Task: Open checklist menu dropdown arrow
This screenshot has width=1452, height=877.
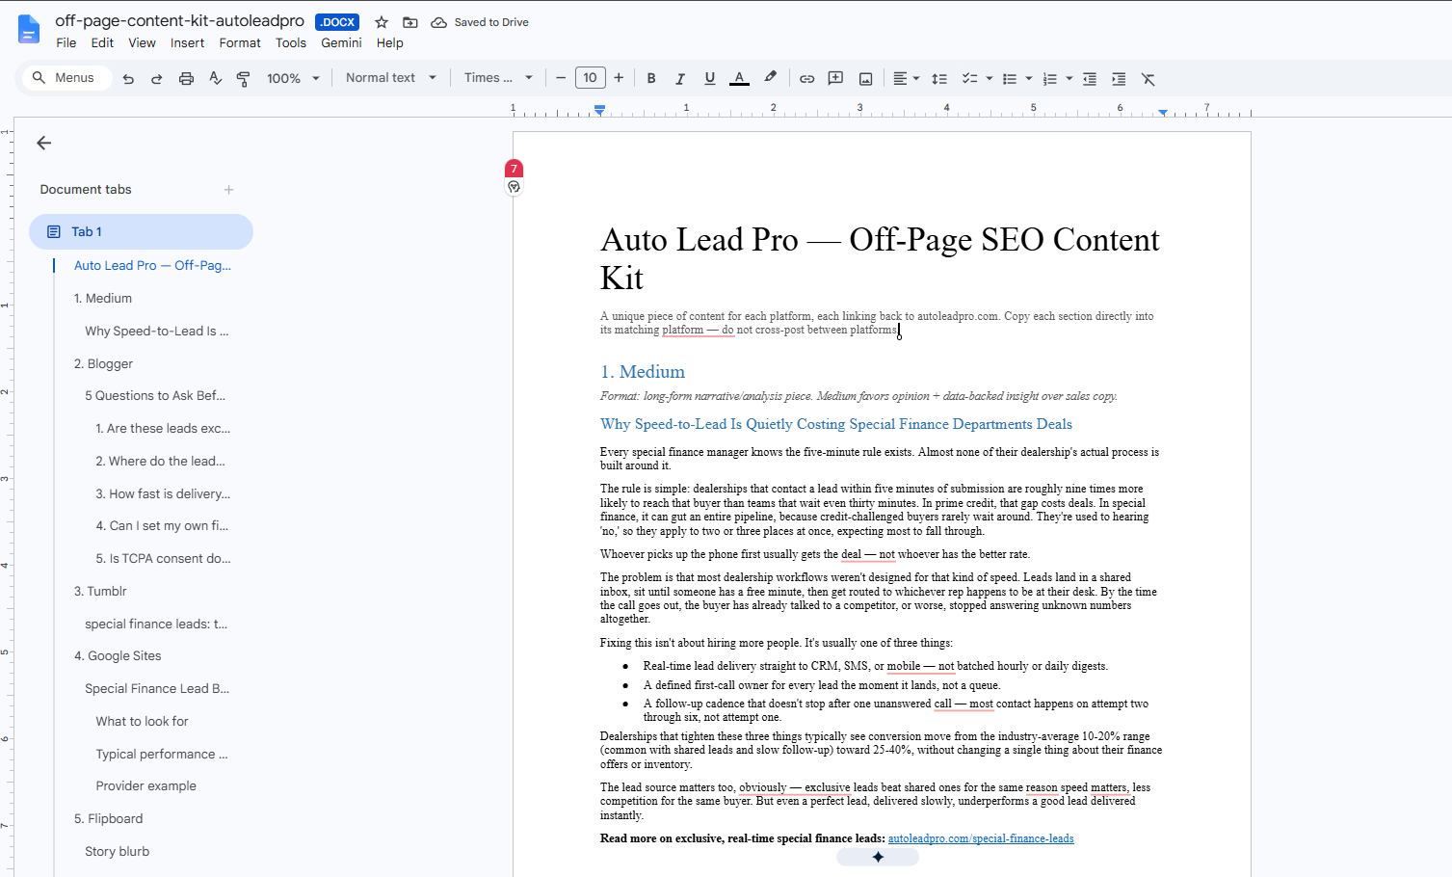Action: 990,78
